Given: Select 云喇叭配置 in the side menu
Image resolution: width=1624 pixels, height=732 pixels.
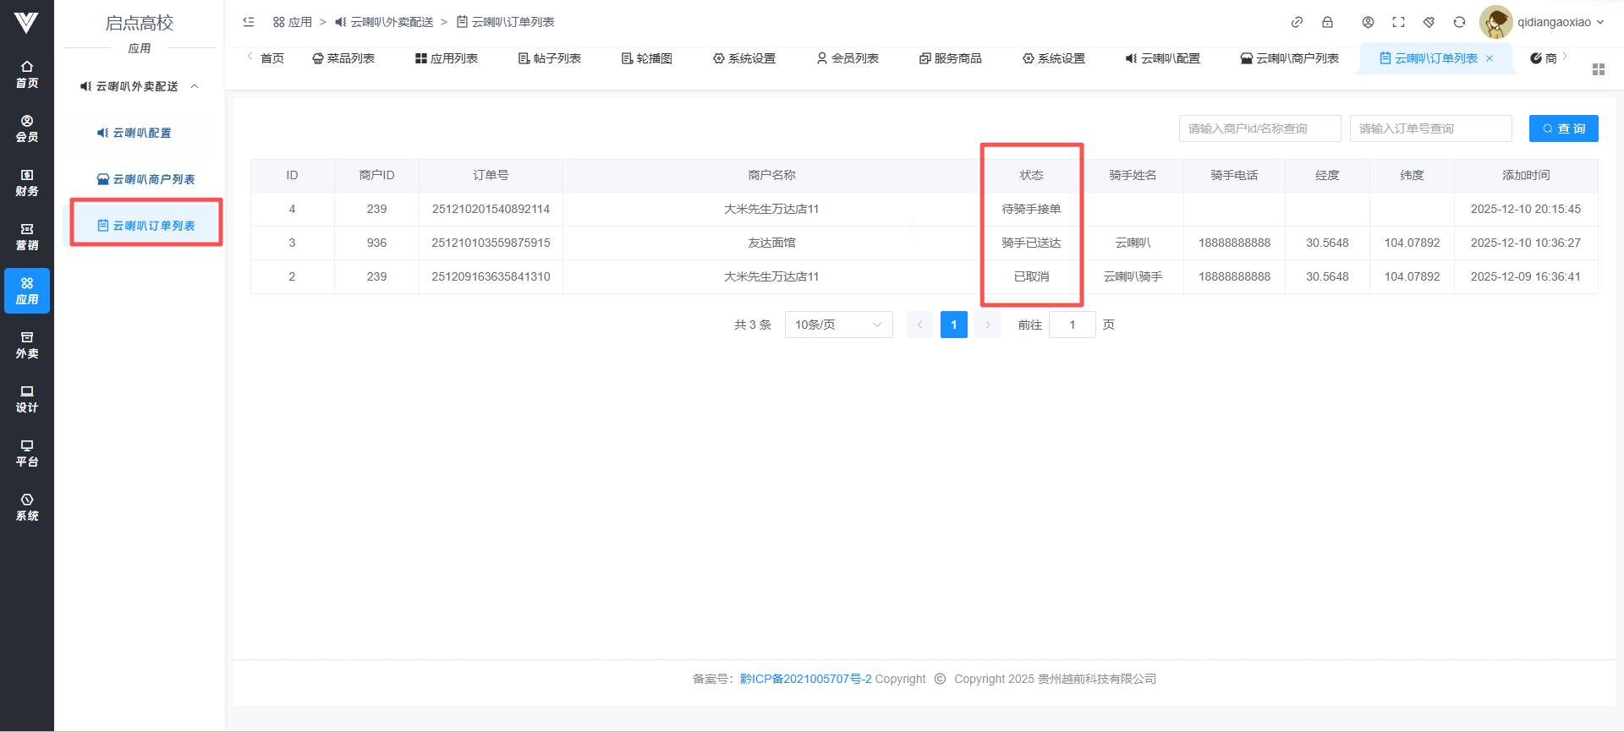Looking at the screenshot, I should (x=141, y=133).
